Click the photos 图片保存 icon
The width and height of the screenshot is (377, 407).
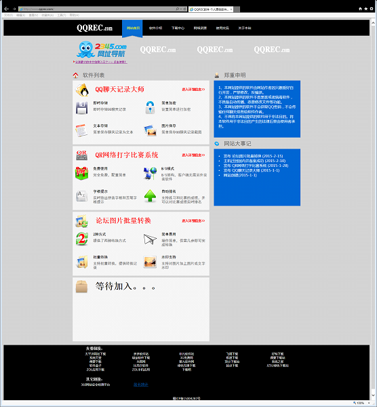coord(150,130)
